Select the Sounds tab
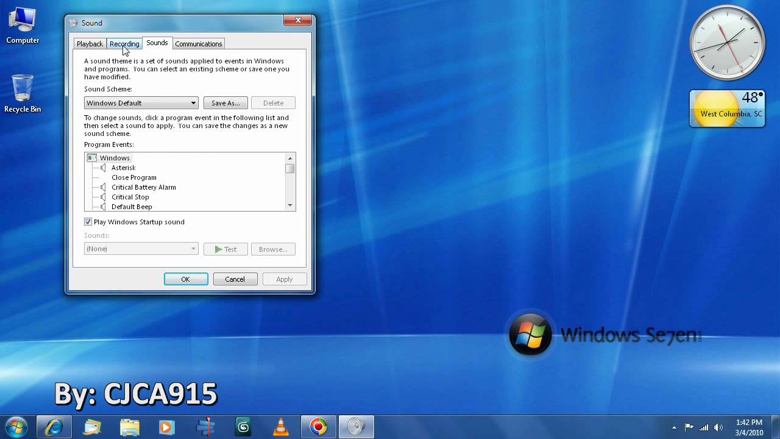This screenshot has height=439, width=780. pos(157,43)
